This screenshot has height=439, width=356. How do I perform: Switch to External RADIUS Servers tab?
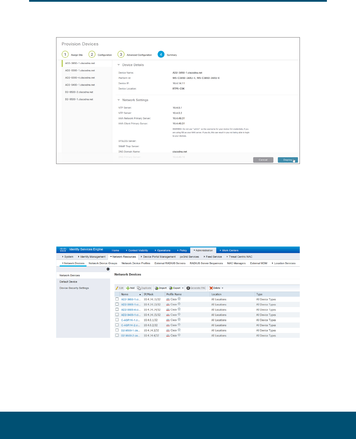tap(170, 263)
